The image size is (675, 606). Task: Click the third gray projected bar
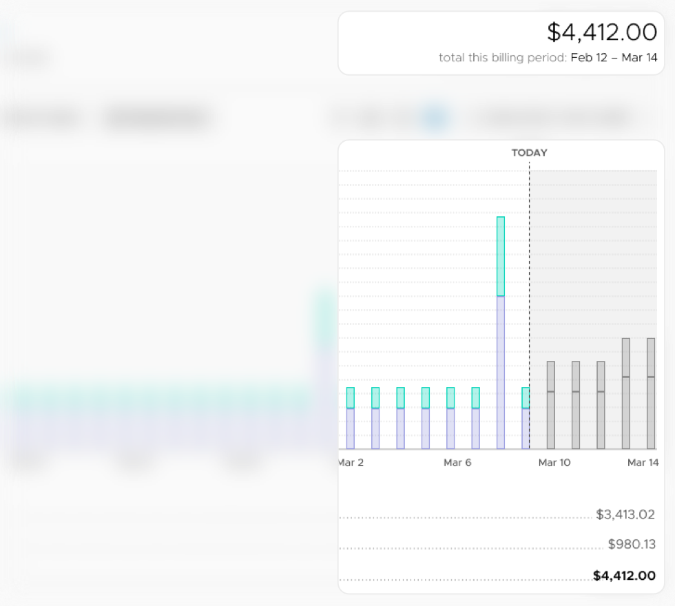coord(601,405)
